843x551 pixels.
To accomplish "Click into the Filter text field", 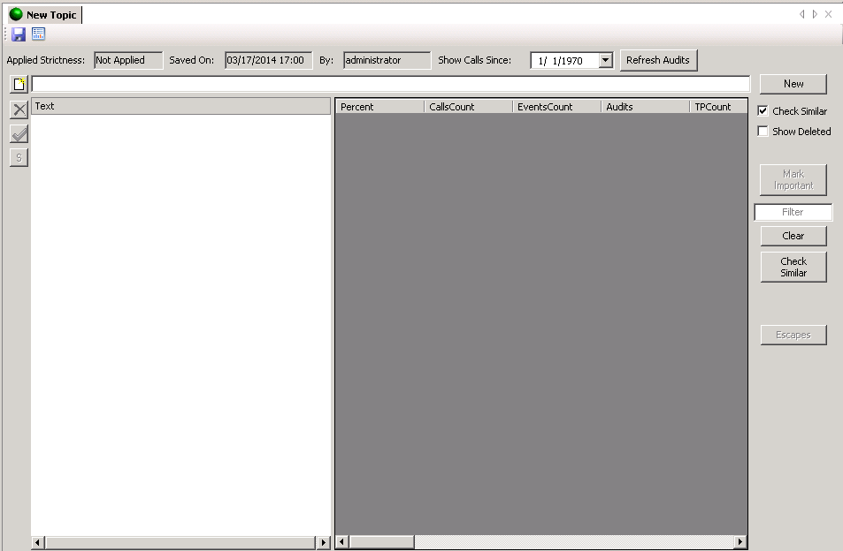I will pos(793,212).
